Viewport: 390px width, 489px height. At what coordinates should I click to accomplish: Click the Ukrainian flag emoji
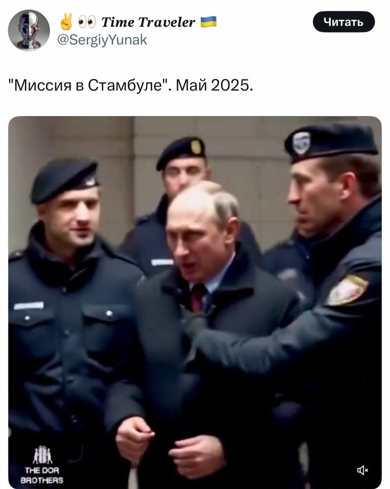point(209,22)
